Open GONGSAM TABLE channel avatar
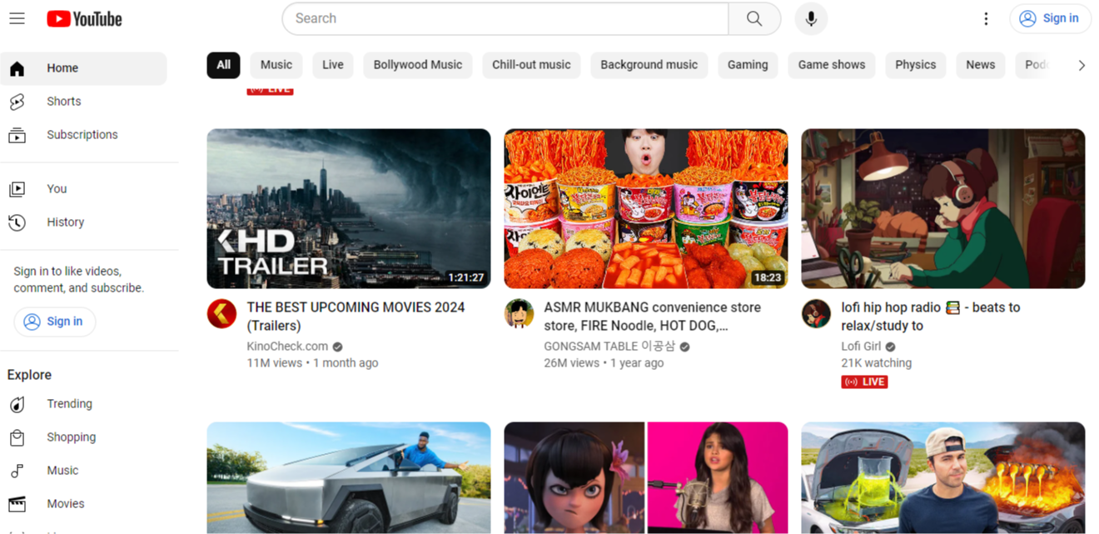Screen dimensions: 1099x534 click(519, 314)
